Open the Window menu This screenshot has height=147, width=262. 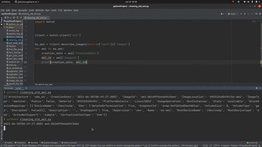click(68, 10)
